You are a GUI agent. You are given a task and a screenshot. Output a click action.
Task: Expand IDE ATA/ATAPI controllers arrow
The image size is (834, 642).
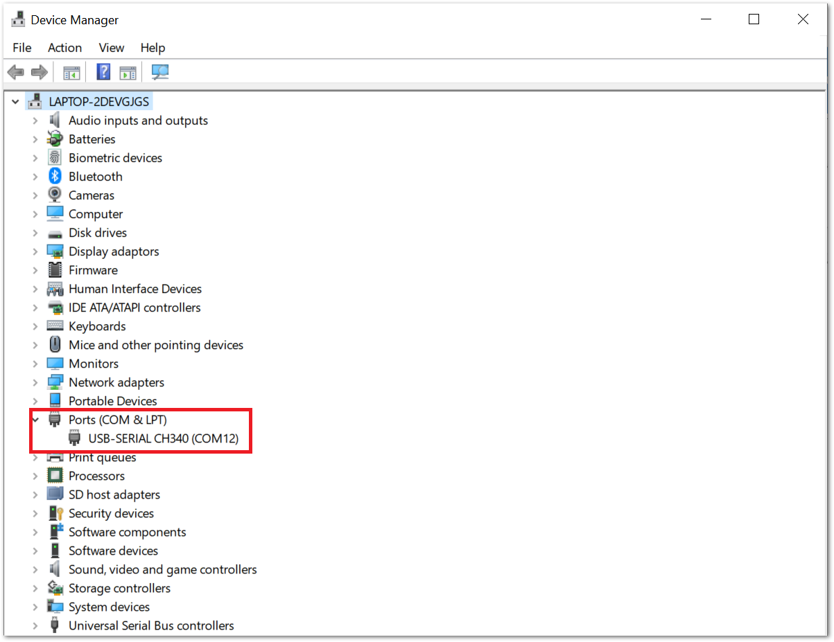pyautogui.click(x=35, y=307)
